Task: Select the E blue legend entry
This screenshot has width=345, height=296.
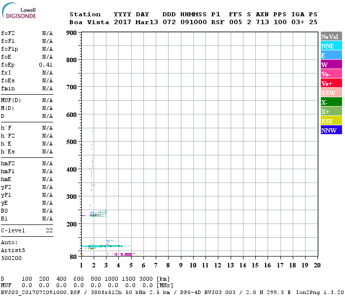Action: coord(331,55)
